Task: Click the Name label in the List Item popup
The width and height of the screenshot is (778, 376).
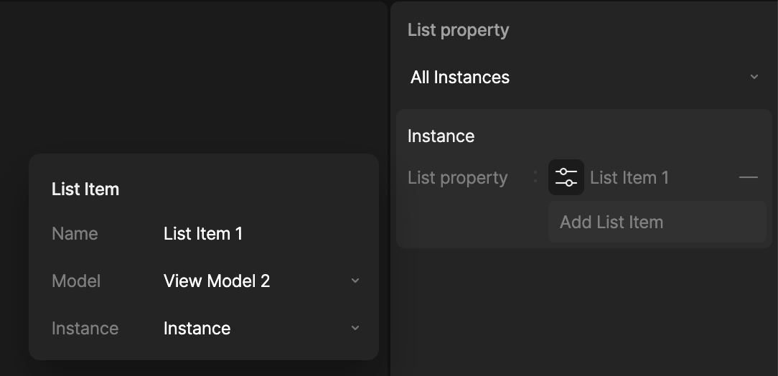Action: click(x=75, y=234)
